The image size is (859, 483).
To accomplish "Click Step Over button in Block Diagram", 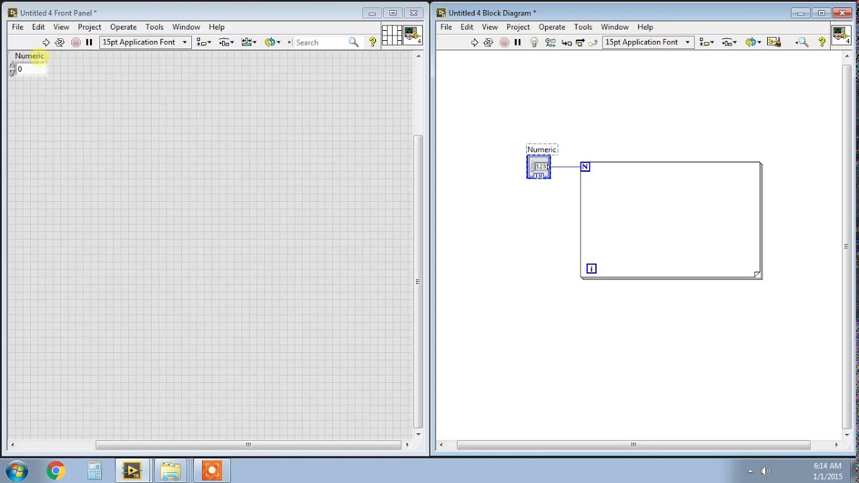I will tap(580, 42).
